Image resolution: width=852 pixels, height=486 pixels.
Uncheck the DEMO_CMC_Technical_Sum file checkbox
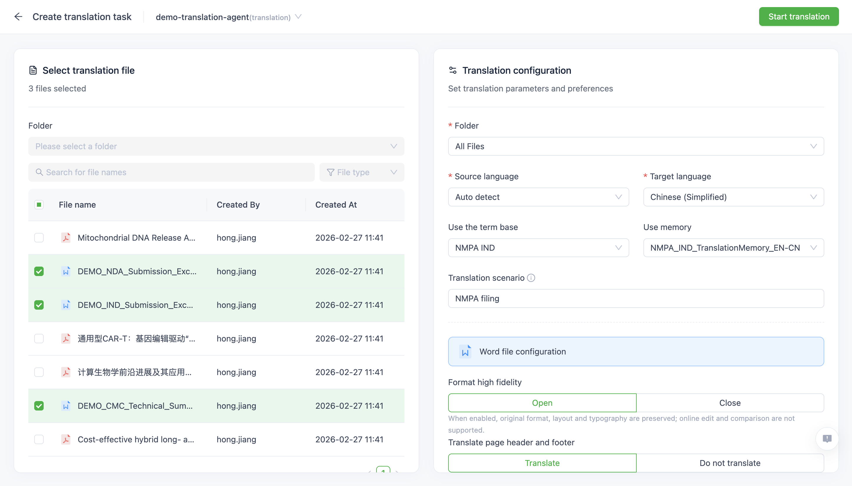39,406
